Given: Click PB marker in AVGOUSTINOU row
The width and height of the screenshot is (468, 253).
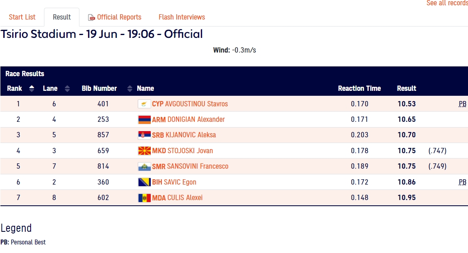Looking at the screenshot, I should click(462, 104).
